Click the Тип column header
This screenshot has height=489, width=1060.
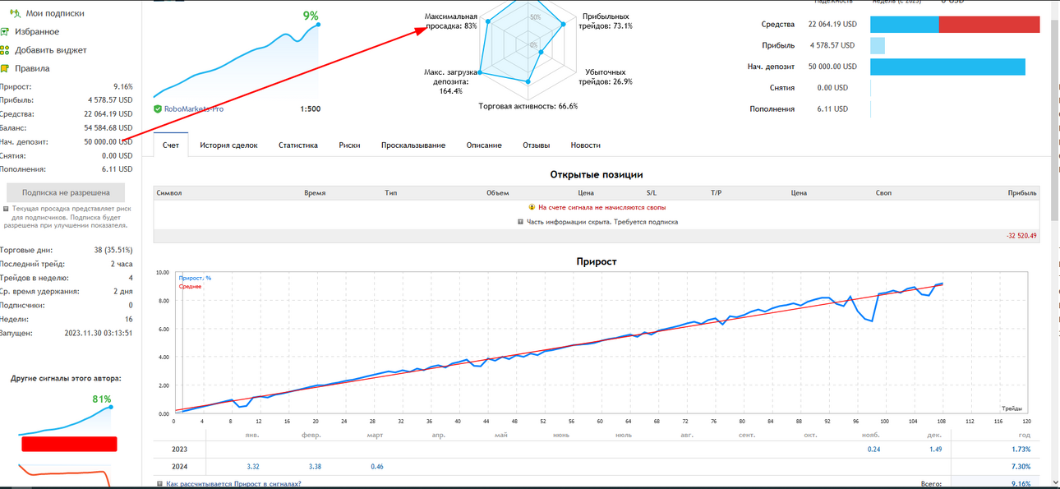coord(391,193)
